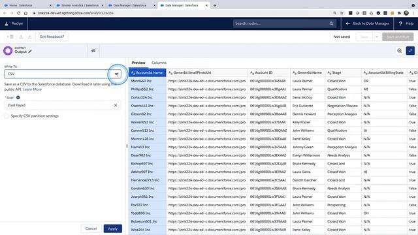Click the blue expand preview icon
418x235 pixels.
click(x=410, y=51)
